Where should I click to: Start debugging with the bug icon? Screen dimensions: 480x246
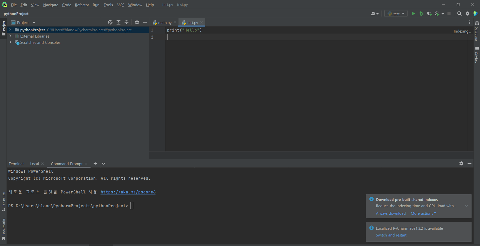click(x=421, y=14)
